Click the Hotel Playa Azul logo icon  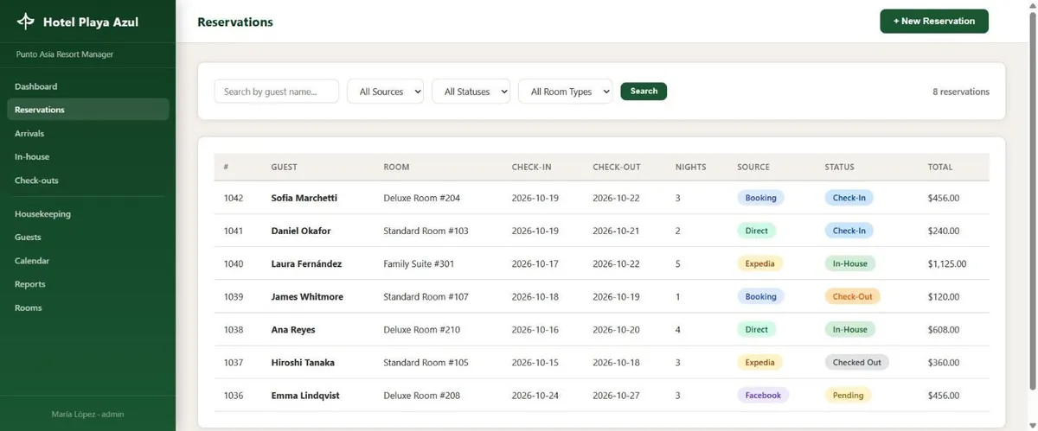pos(26,22)
